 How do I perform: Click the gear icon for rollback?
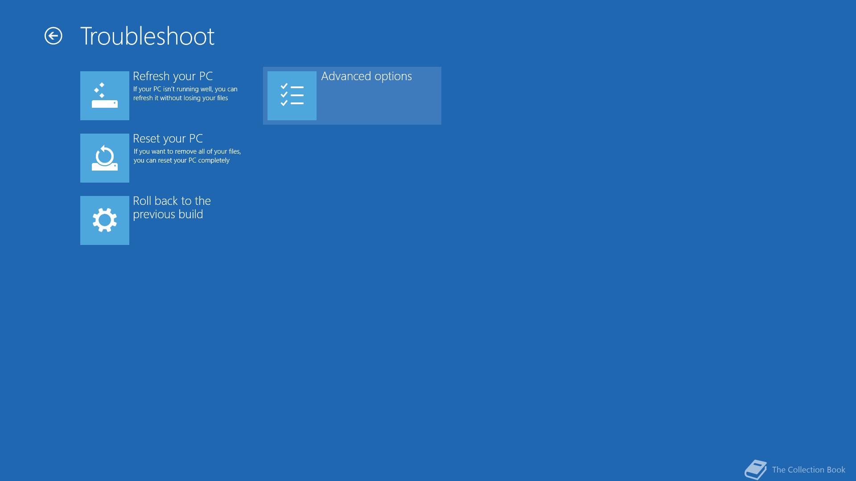105,220
